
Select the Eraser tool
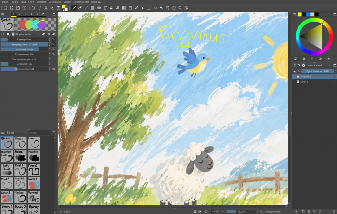coord(80,8)
